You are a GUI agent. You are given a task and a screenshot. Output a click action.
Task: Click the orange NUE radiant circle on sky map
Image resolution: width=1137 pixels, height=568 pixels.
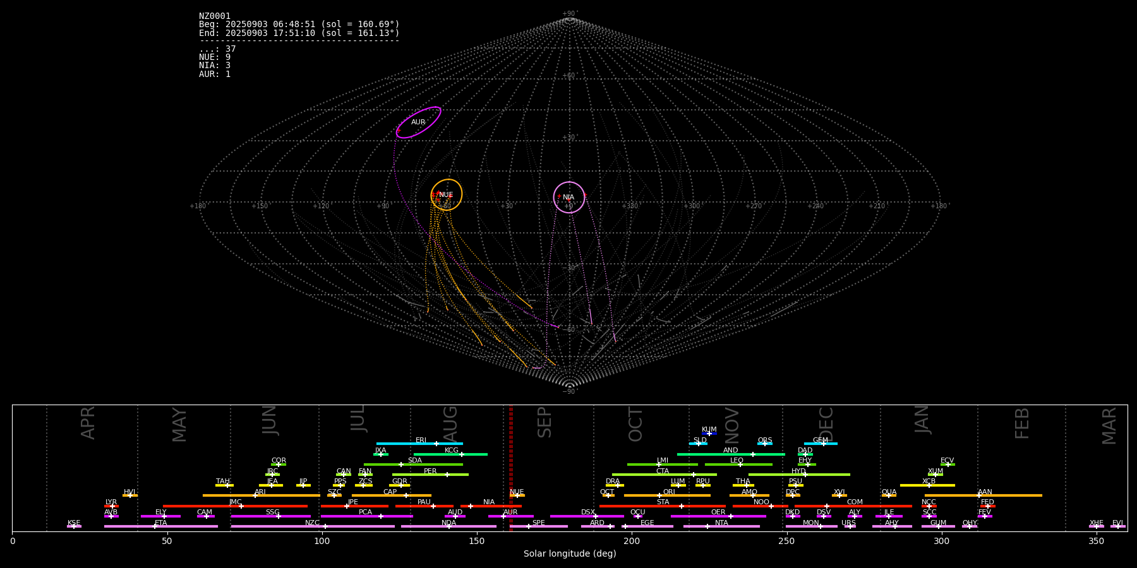[x=447, y=194]
